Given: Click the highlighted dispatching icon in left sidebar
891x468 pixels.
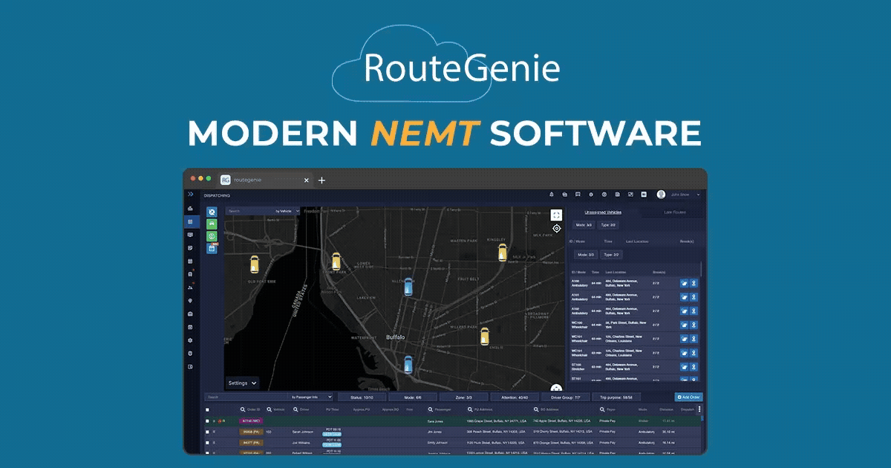Looking at the screenshot, I should pyautogui.click(x=191, y=221).
